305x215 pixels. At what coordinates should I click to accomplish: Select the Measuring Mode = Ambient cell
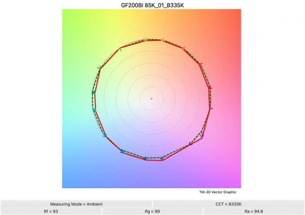pos(76,204)
